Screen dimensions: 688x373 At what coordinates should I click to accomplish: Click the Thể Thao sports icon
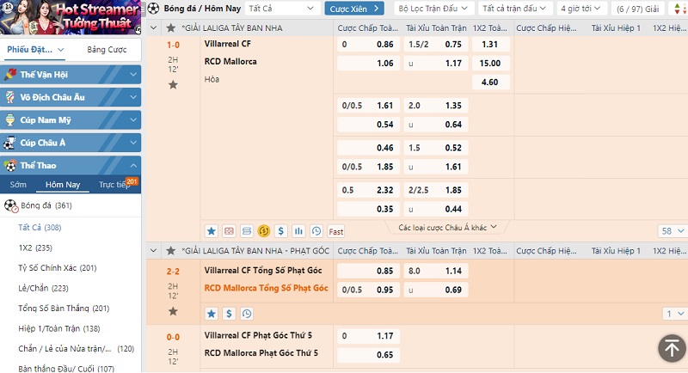click(10, 166)
